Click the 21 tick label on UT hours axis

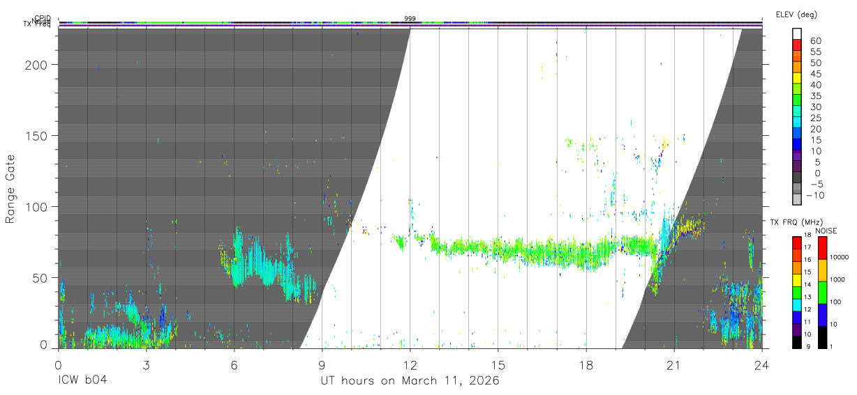[673, 364]
